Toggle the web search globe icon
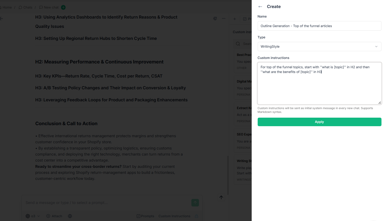This screenshot has height=221, width=386. point(70,216)
